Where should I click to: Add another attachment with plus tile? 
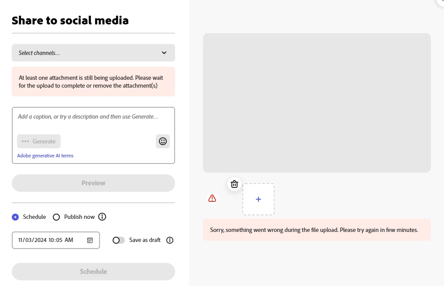(258, 199)
